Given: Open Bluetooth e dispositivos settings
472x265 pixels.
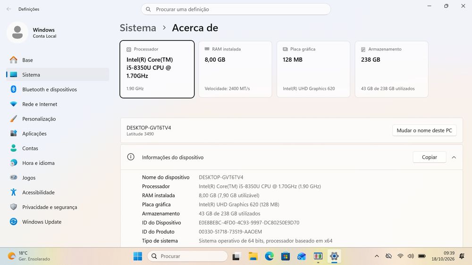Looking at the screenshot, I should coord(58,89).
